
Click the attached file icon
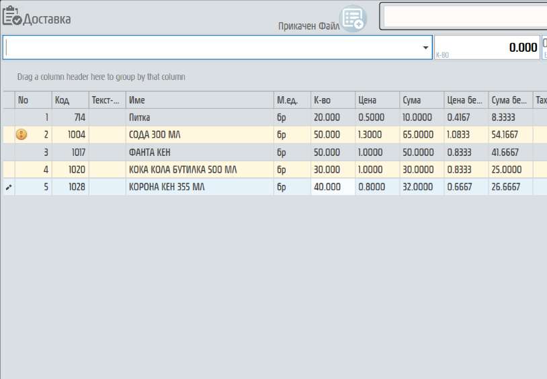point(353,18)
